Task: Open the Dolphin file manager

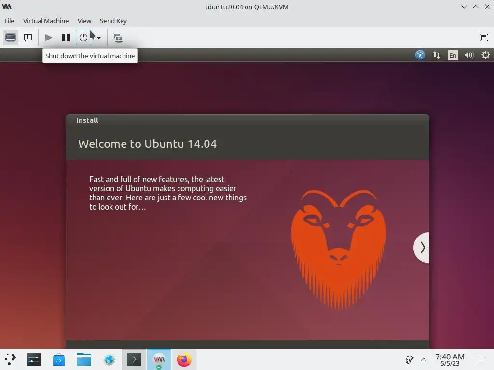Action: pyautogui.click(x=84, y=359)
